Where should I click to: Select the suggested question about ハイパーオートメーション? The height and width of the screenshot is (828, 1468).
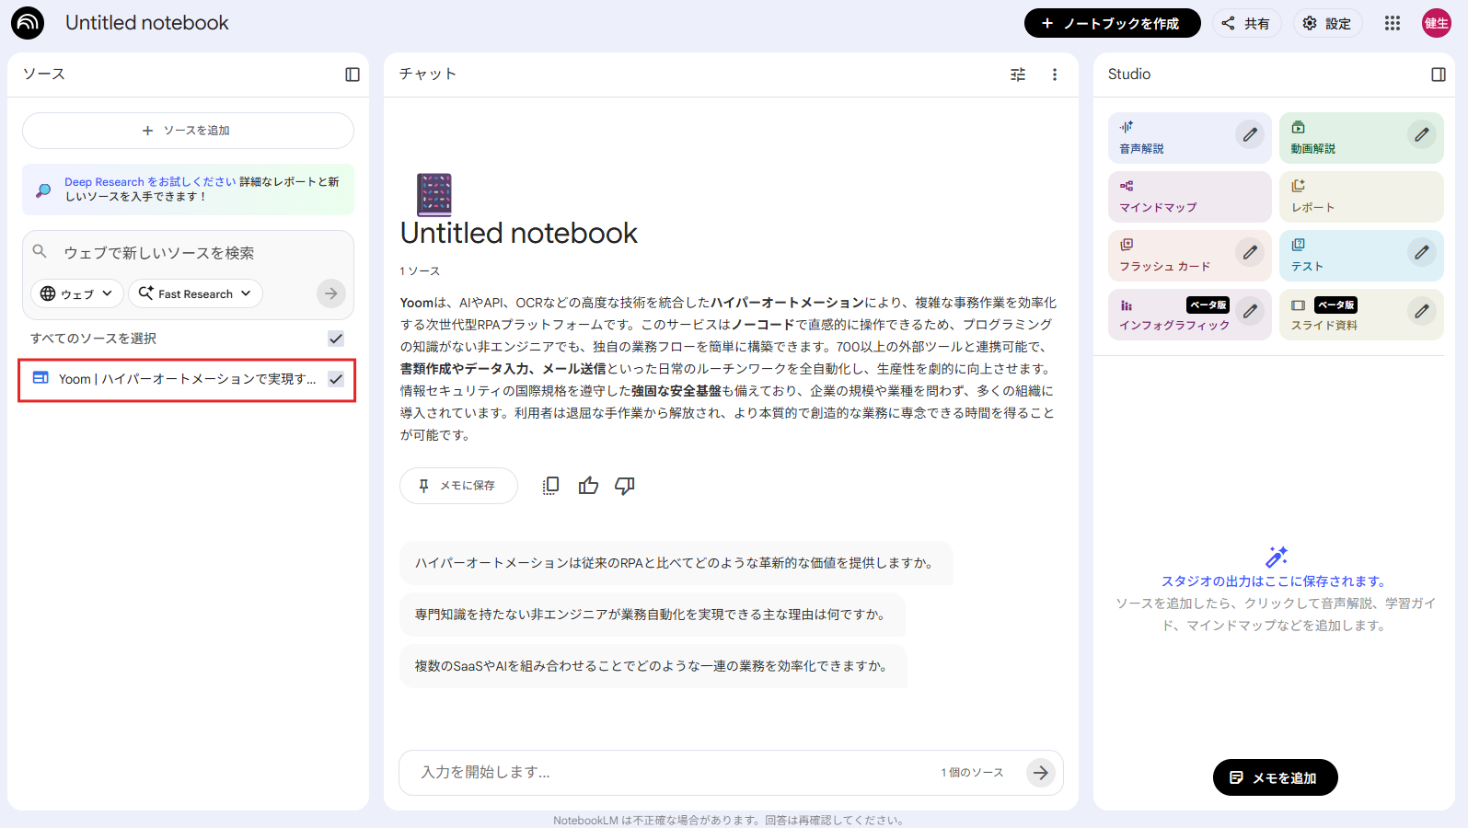coord(675,563)
